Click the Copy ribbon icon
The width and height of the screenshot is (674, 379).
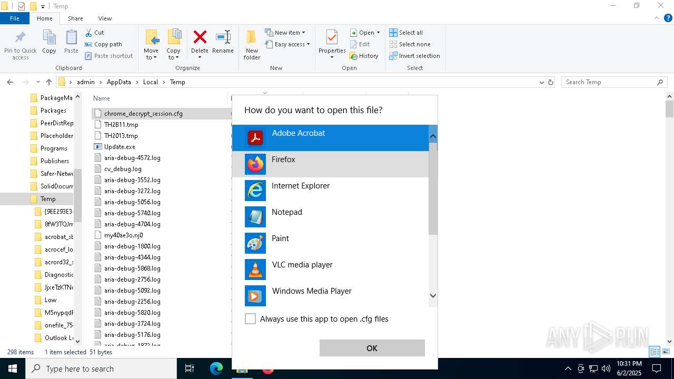tap(49, 38)
